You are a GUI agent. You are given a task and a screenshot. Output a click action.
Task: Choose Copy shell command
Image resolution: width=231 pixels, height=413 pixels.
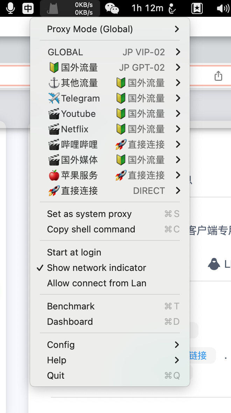[x=91, y=229]
